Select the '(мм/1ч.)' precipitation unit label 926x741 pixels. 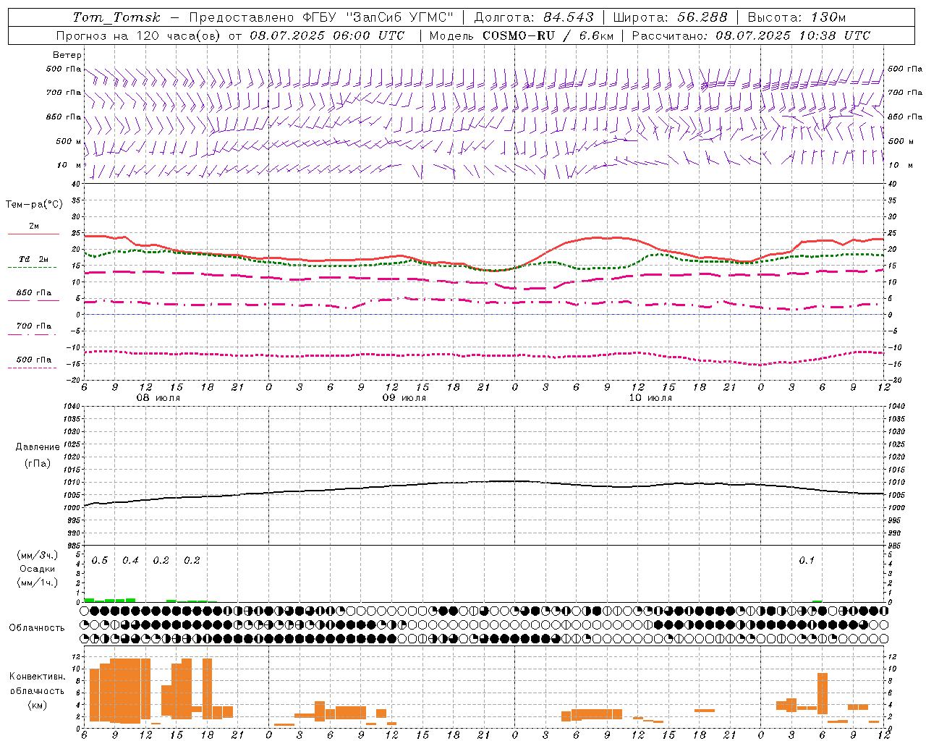pyautogui.click(x=38, y=583)
